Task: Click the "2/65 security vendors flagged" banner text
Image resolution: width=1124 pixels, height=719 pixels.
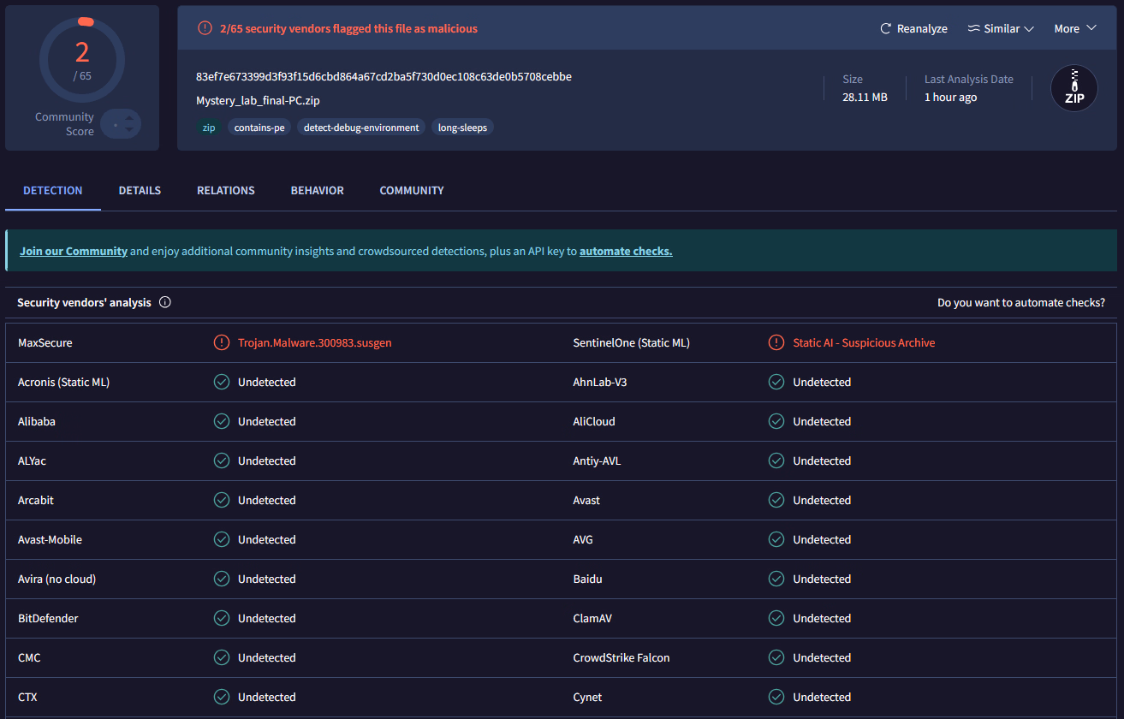Action: [348, 28]
